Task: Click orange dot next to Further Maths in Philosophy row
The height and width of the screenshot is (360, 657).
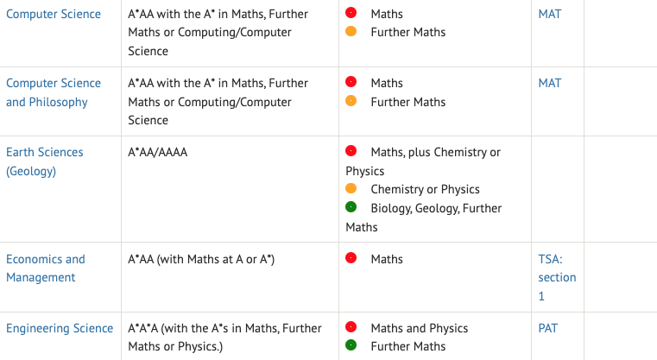Action: point(351,101)
